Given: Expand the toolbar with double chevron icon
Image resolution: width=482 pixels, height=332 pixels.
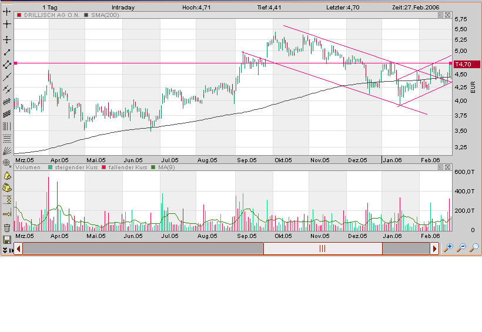Looking at the screenshot, I should tap(5, 250).
